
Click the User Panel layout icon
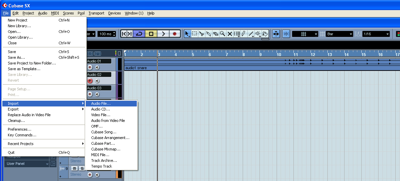[x=53, y=164]
